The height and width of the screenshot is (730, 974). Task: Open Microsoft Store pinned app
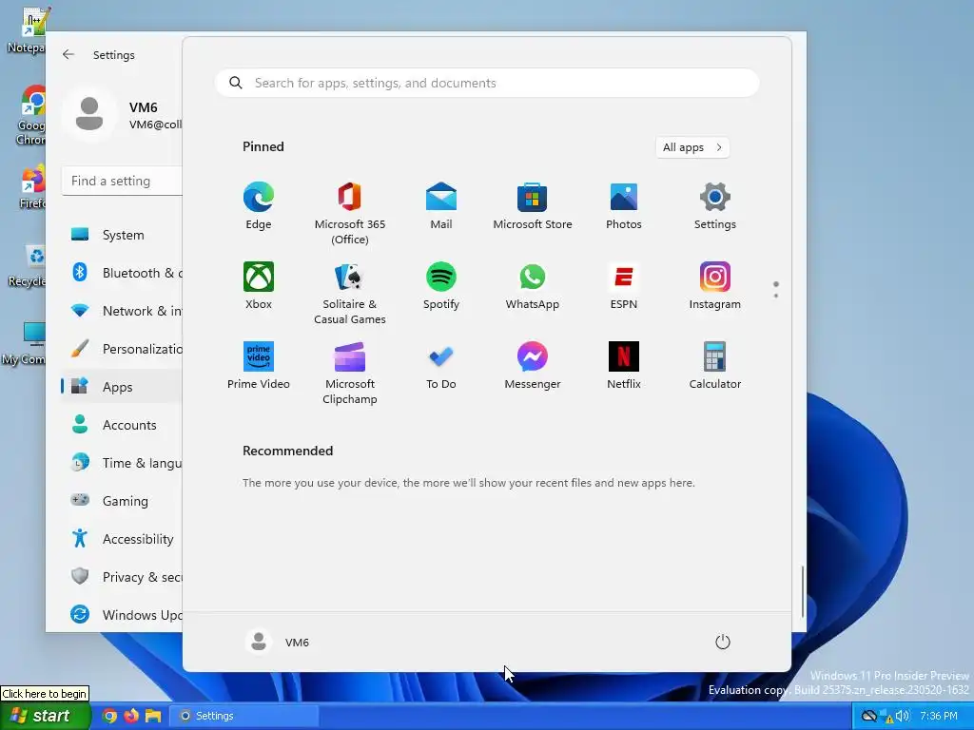click(533, 206)
